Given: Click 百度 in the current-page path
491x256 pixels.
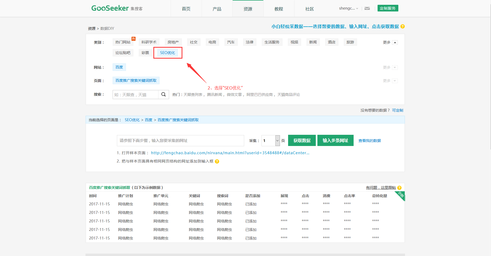Looking at the screenshot, I should pos(149,120).
